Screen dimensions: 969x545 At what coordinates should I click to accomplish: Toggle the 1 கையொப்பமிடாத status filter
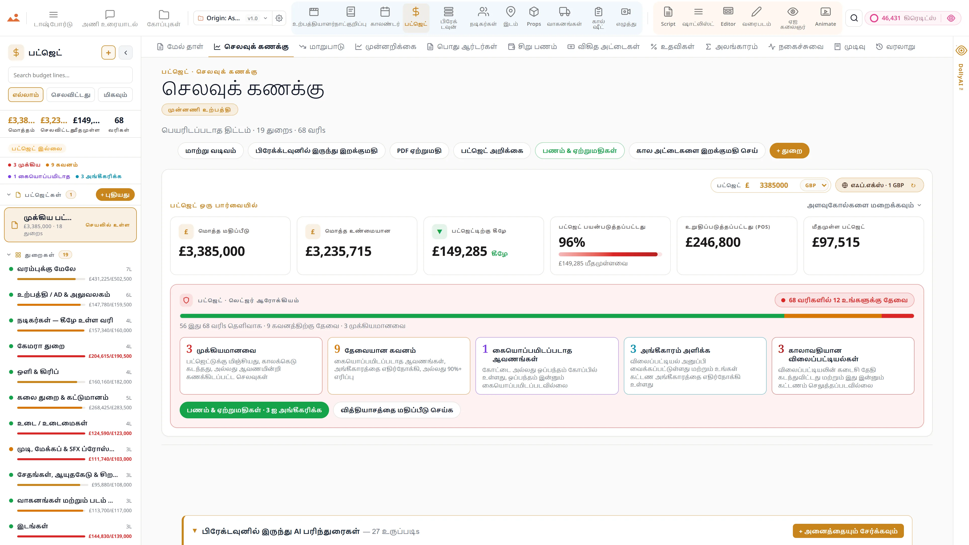[39, 176]
